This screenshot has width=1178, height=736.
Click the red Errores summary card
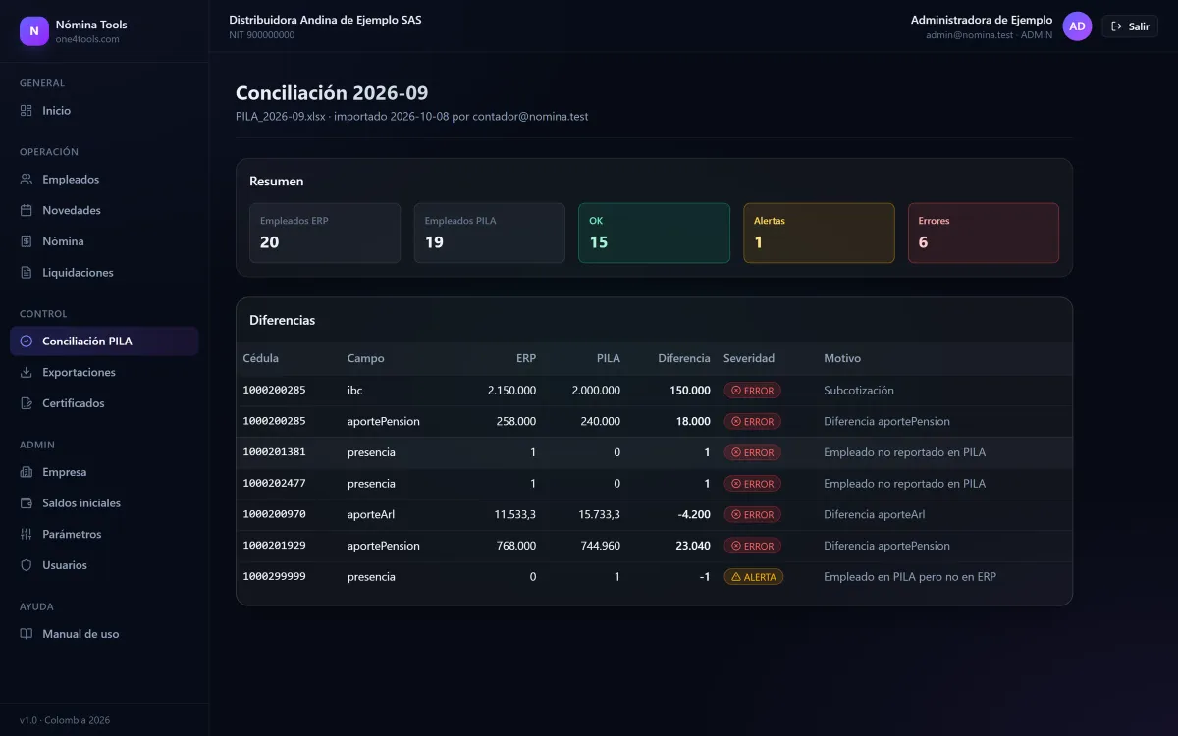(x=984, y=233)
